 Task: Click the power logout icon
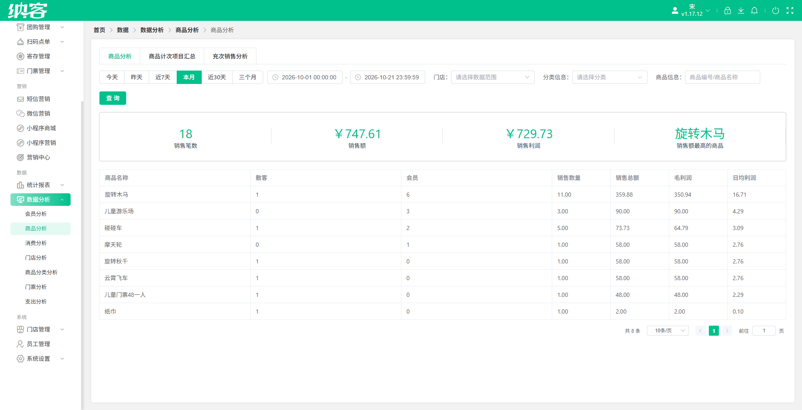tap(776, 10)
